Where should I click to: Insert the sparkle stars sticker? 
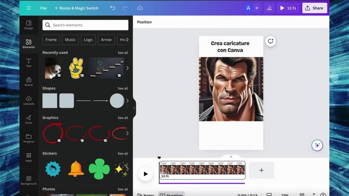pos(121,169)
